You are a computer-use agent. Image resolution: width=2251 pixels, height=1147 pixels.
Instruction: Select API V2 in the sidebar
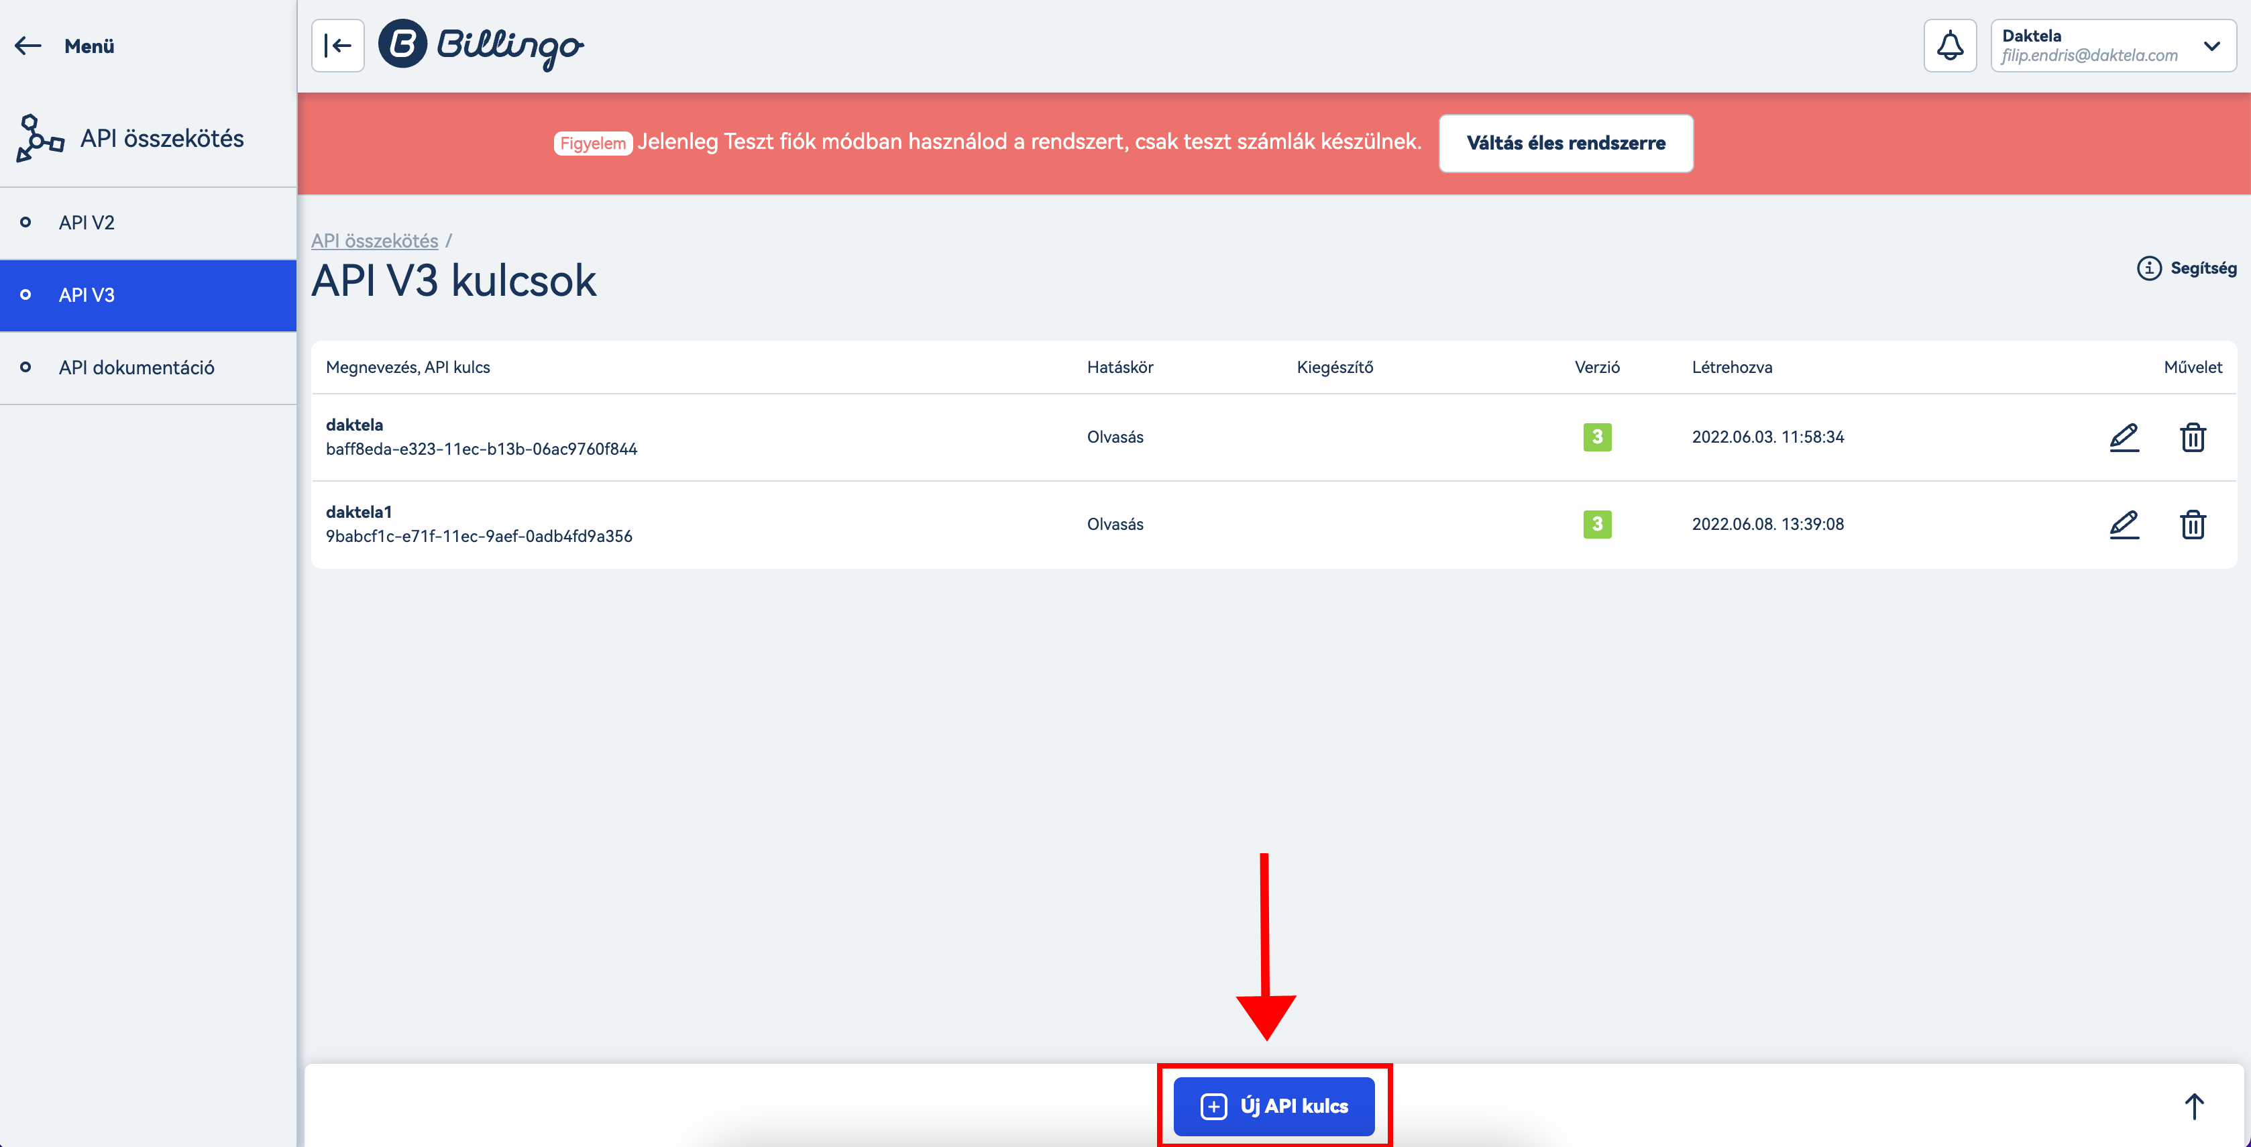click(x=87, y=223)
